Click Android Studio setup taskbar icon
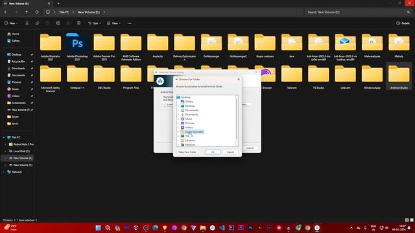Viewport: 415px width, 233px height. (x=317, y=228)
